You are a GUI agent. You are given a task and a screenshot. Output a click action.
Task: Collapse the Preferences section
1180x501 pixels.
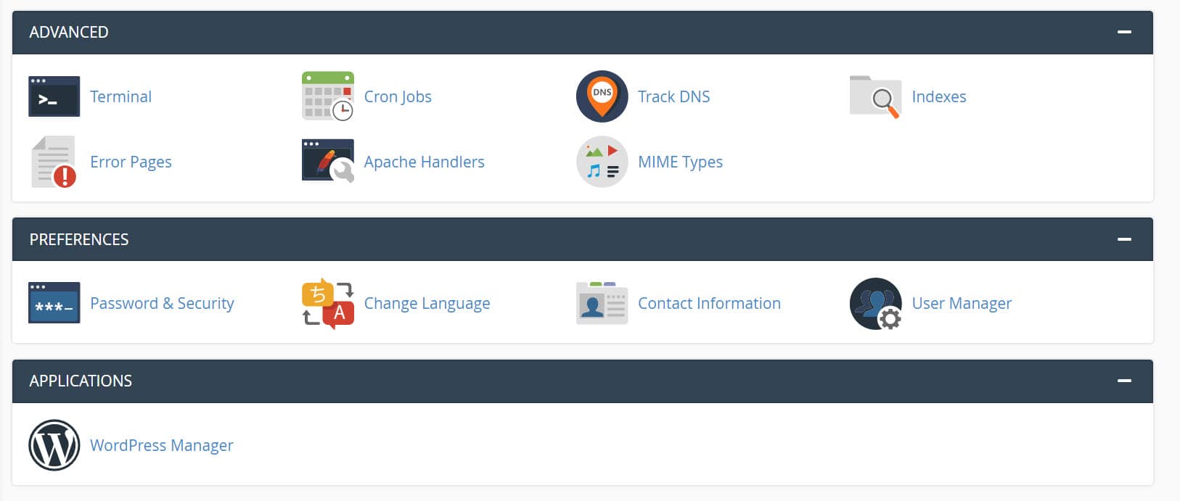(1124, 239)
